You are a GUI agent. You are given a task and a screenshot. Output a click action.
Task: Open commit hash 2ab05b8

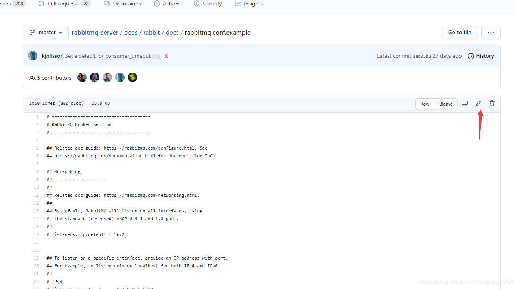point(422,56)
